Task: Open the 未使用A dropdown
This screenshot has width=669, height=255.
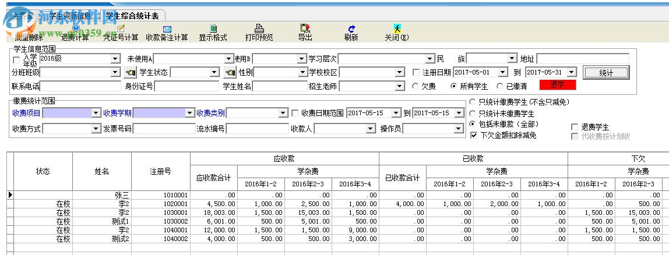Action: (x=228, y=59)
